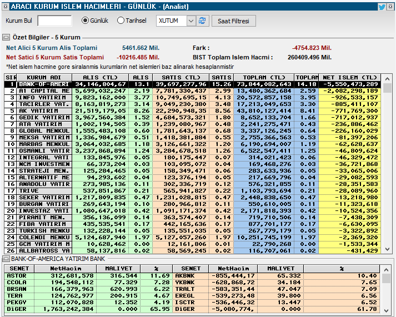Image resolution: width=396 pixels, height=317 pixels.
Task: Click the ISCTR stock cell
Action: pos(191,303)
